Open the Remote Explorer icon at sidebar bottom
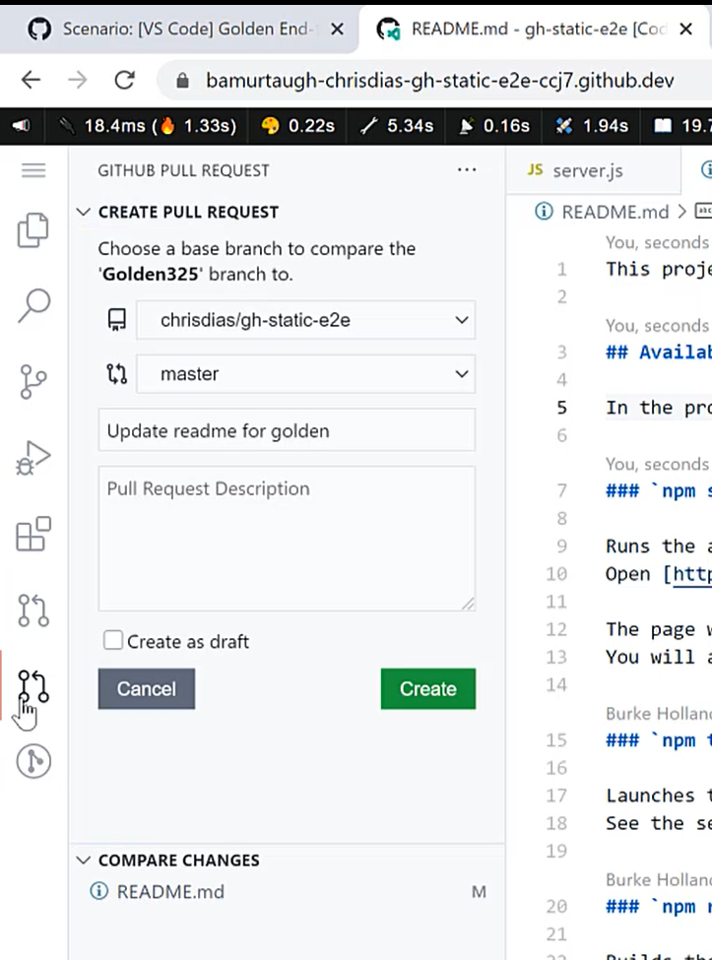 click(33, 761)
